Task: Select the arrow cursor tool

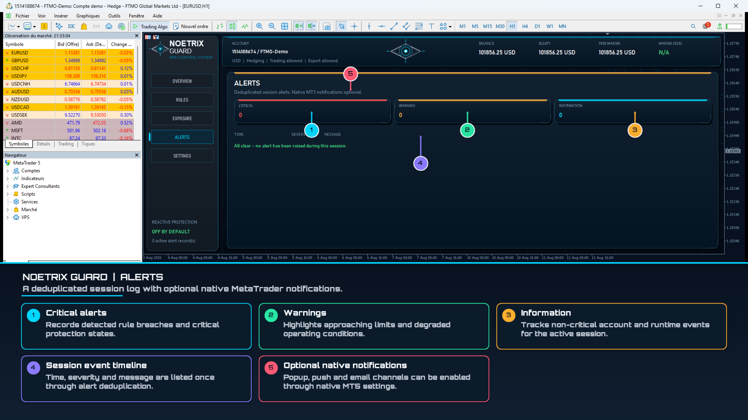Action: click(x=342, y=26)
